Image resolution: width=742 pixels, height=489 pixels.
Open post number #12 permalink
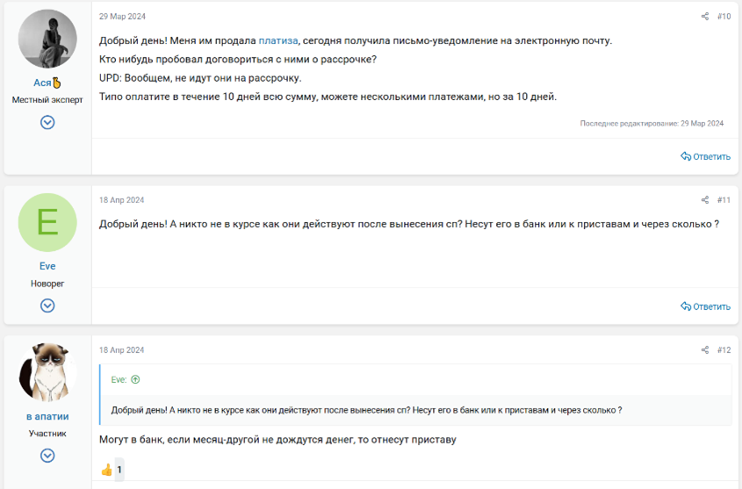click(724, 350)
